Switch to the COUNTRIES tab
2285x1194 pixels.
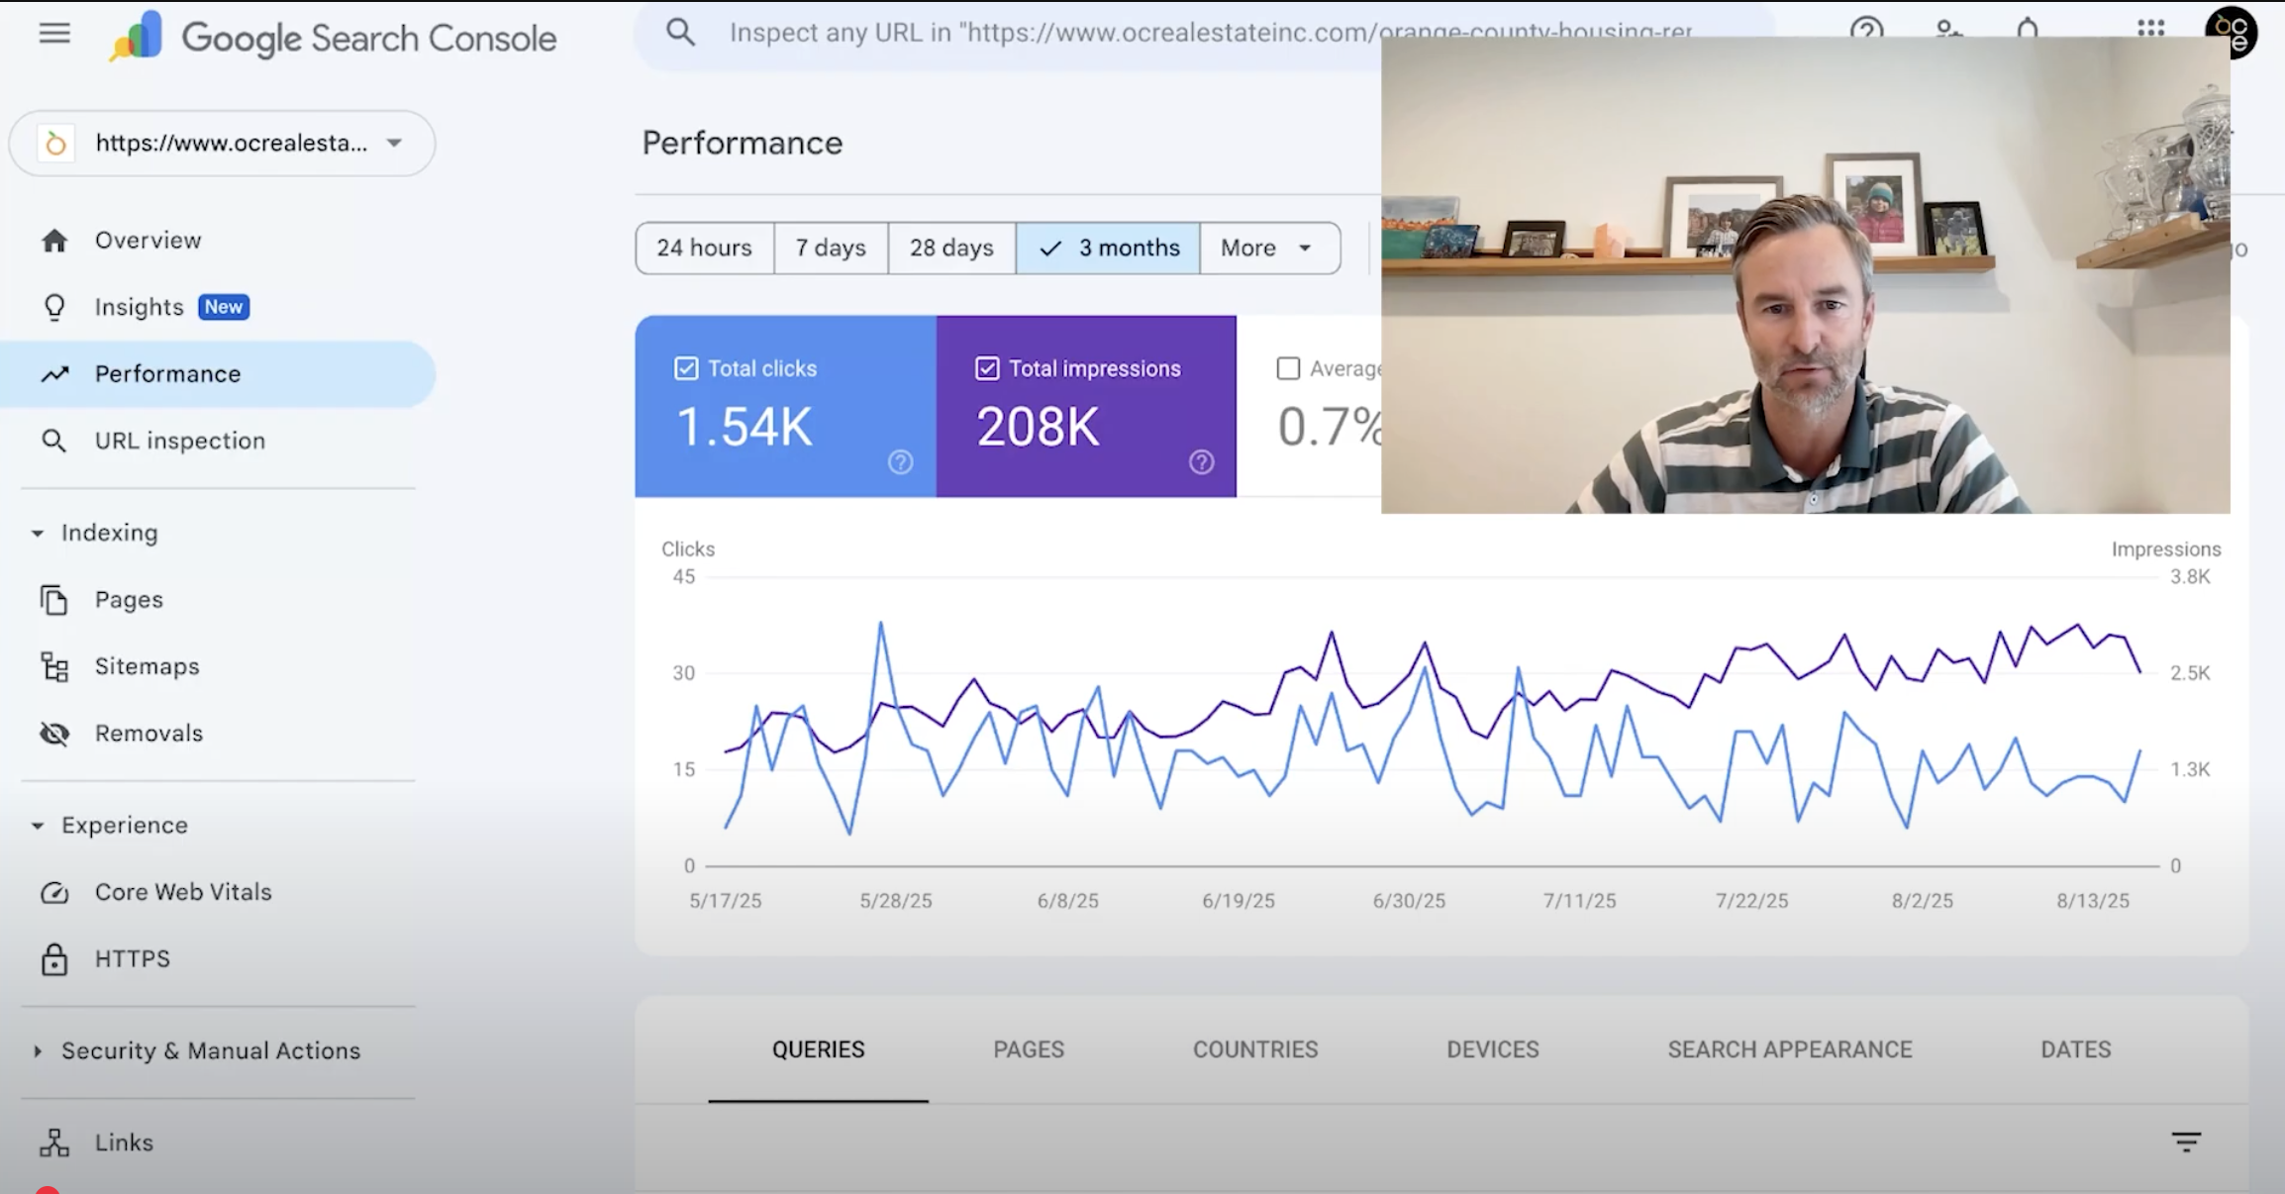click(1254, 1049)
